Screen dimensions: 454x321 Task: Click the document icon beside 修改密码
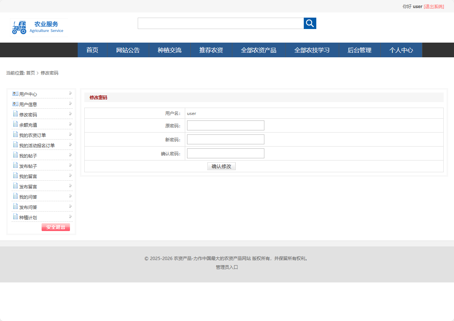pyautogui.click(x=15, y=114)
